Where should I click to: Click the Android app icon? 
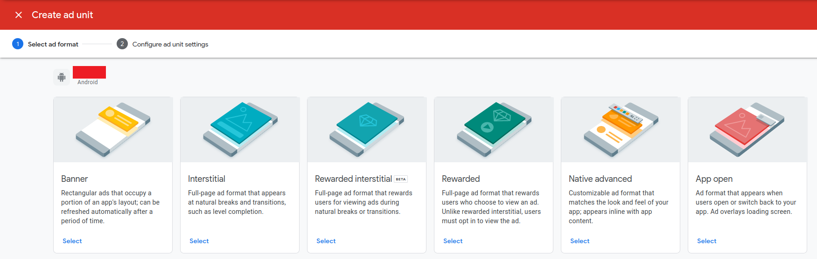(x=62, y=77)
